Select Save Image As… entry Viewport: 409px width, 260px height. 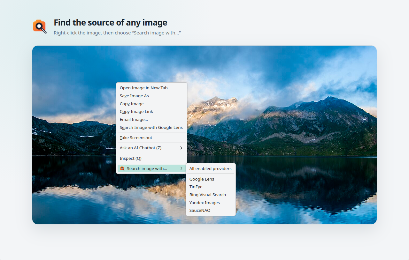151,96
